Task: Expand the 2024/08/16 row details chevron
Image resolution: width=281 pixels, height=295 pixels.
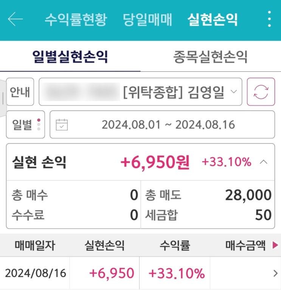Action: pos(275,273)
